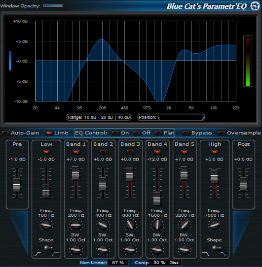Click the Comp/Dist 30 % slider
Screen dimensions: 262x267
click(157, 263)
